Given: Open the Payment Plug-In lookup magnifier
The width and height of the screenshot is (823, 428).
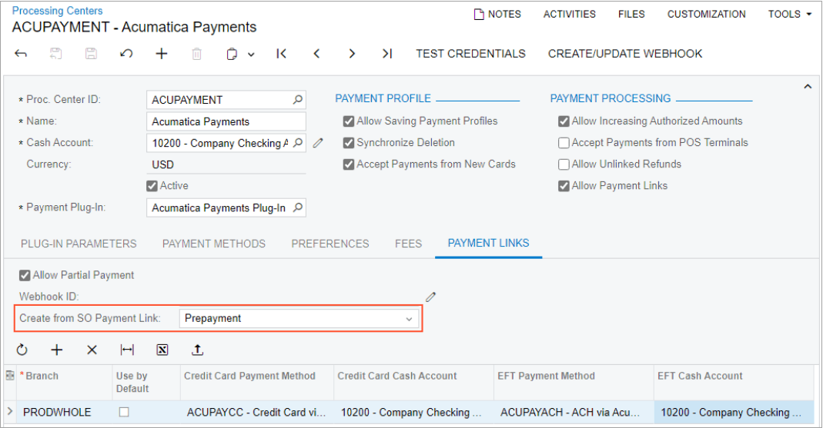Looking at the screenshot, I should 298,207.
